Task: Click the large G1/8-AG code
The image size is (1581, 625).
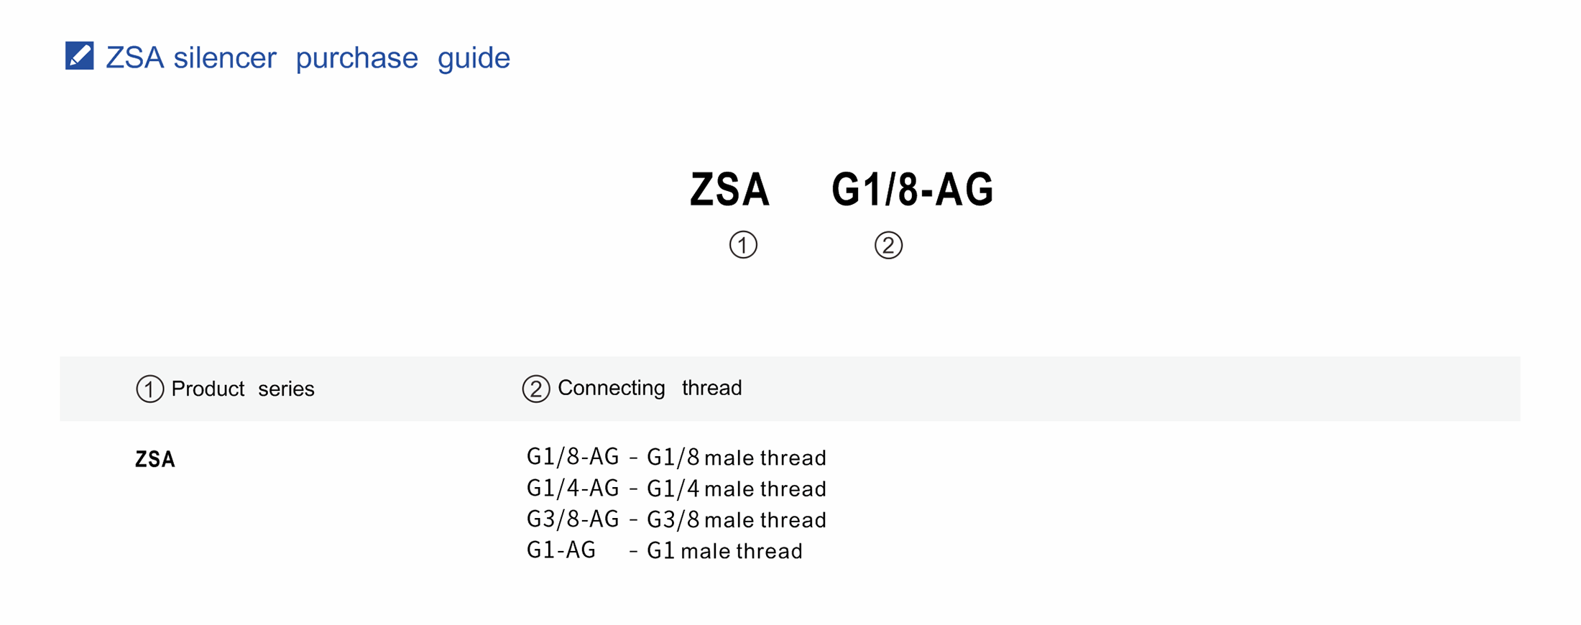Action: click(913, 190)
